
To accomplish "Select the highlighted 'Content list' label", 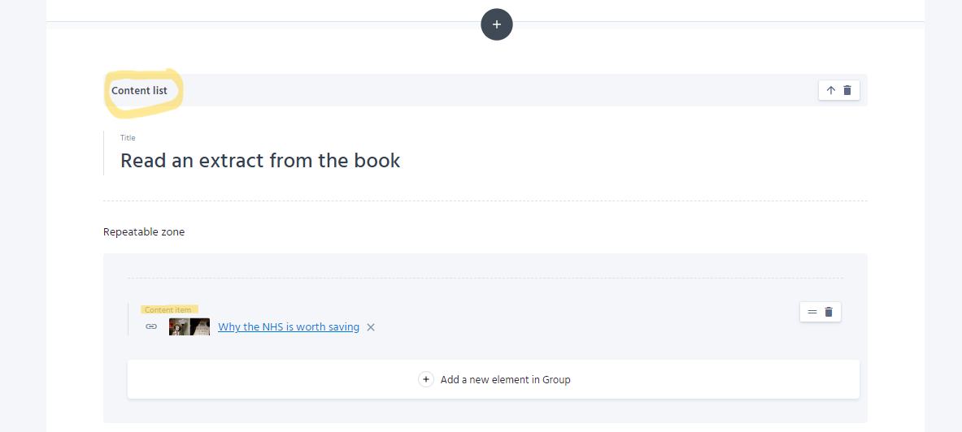I will (x=139, y=91).
